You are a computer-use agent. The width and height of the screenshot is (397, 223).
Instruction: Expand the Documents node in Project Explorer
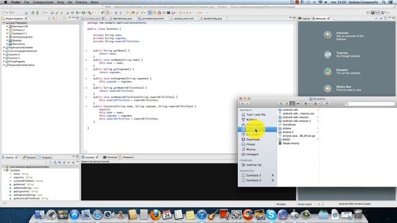[x=7, y=44]
